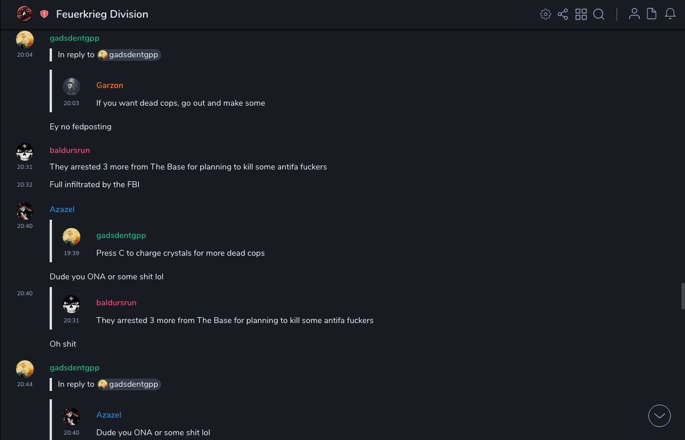Select the "baldursrun" username above the 20:31 message
The image size is (685, 440).
70,151
